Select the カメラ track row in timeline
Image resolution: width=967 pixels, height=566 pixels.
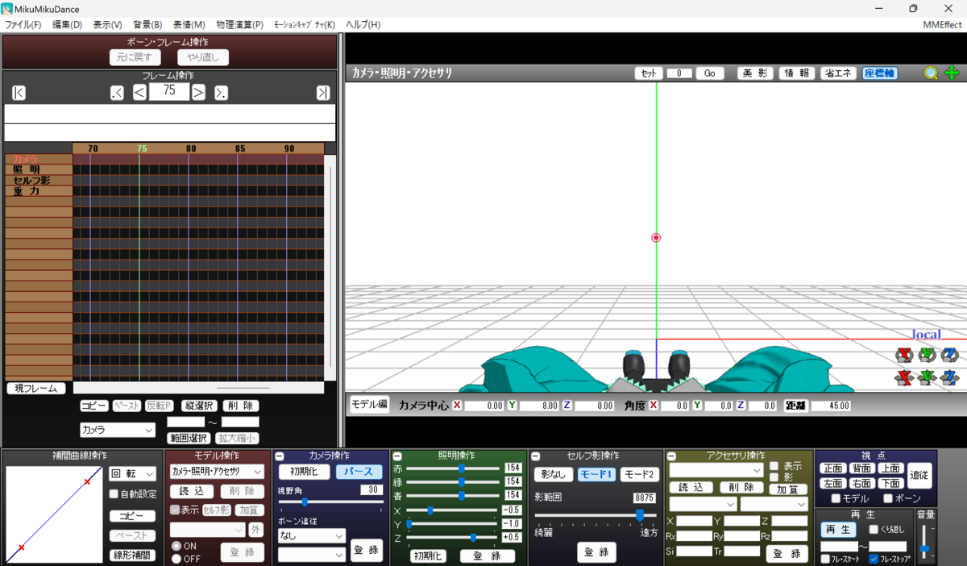[x=164, y=159]
